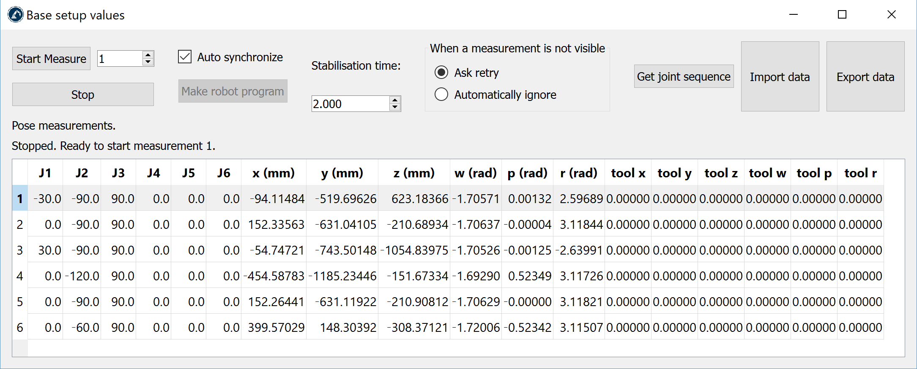
Task: Select row 3 header in the table
Action: (20, 250)
